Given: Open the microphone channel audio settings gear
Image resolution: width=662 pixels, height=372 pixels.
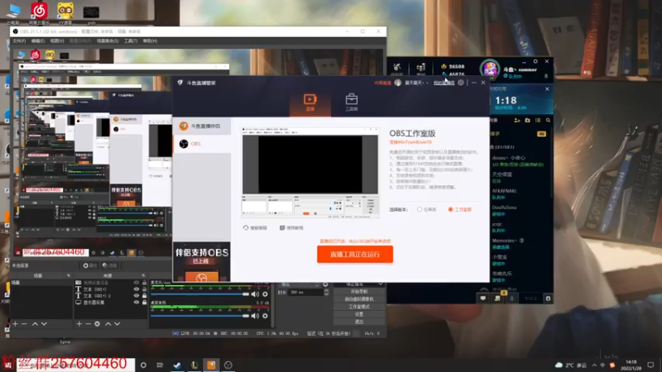Looking at the screenshot, I should point(265,294).
